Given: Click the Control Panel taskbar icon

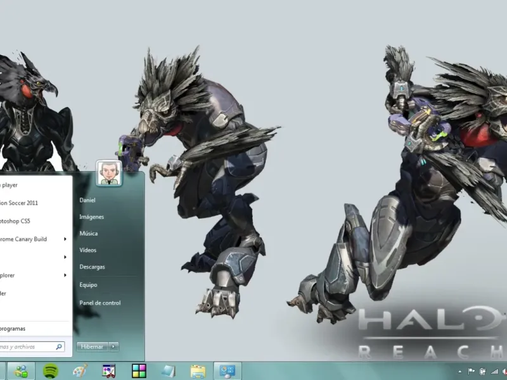Looking at the screenshot, I should click(228, 371).
